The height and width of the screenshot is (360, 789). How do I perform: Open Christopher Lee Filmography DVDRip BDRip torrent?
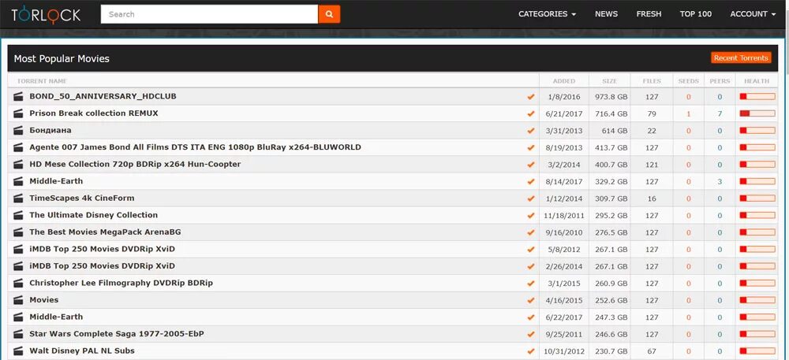pyautogui.click(x=121, y=283)
